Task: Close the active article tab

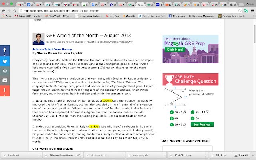Action: click(x=142, y=5)
